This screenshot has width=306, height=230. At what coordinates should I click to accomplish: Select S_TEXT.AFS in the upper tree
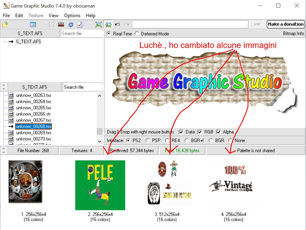click(28, 41)
